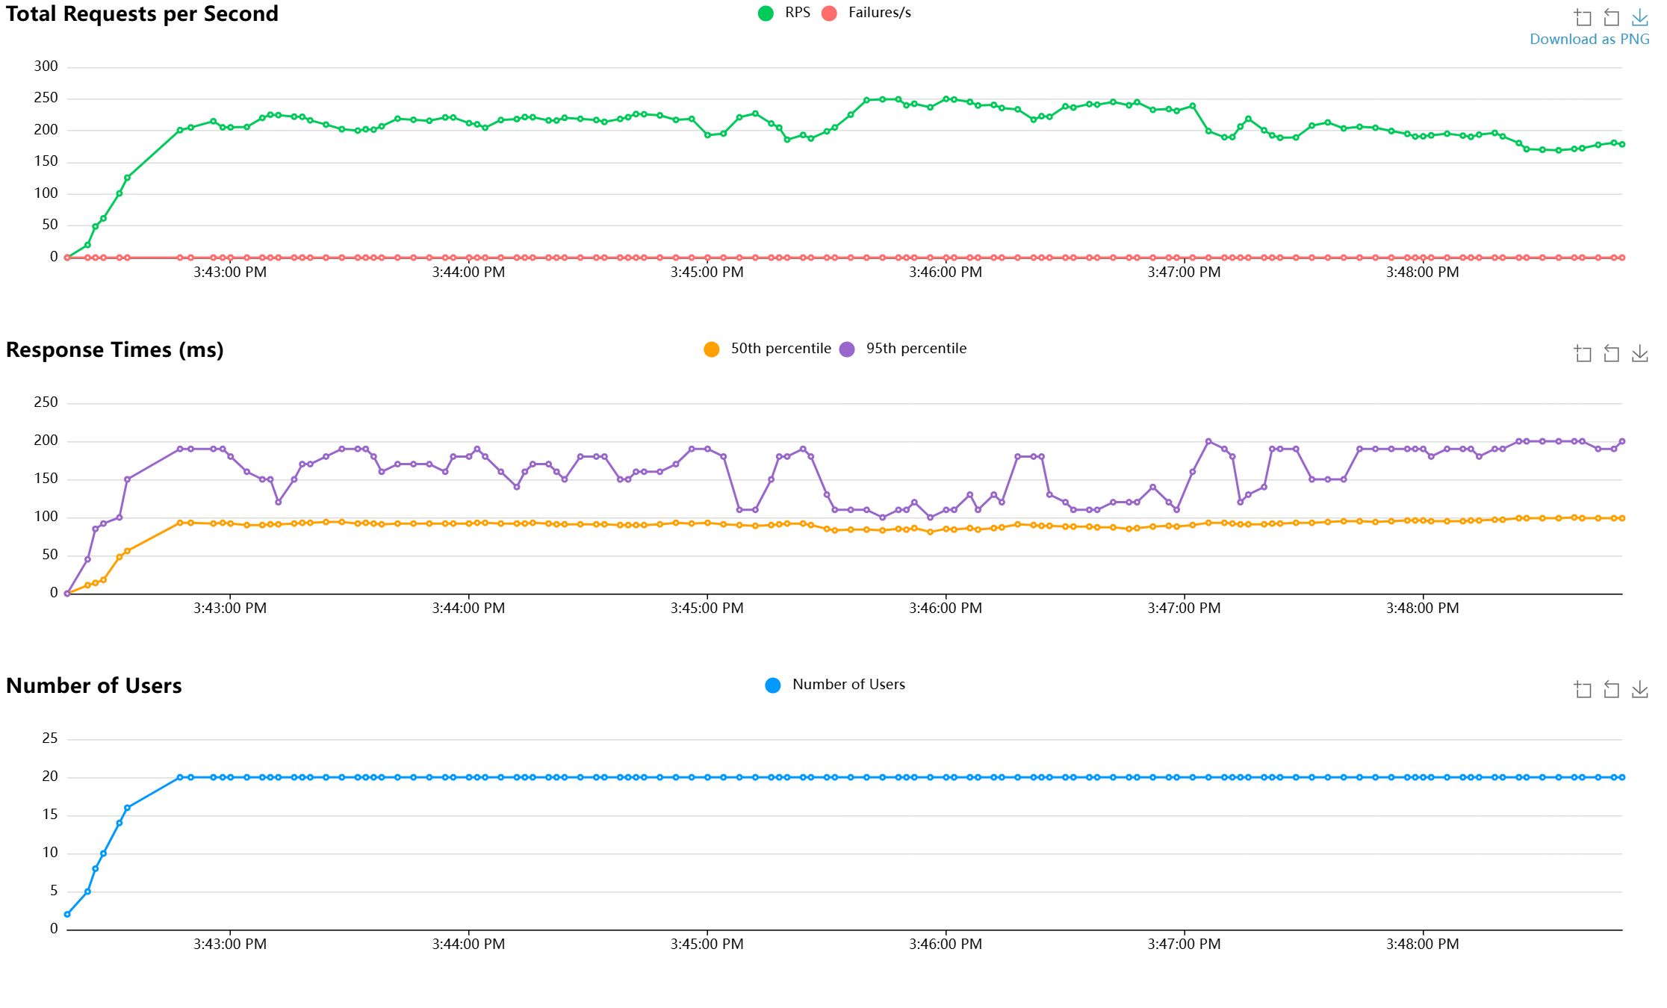Save the Number of Users chart as an image

coord(1639,689)
